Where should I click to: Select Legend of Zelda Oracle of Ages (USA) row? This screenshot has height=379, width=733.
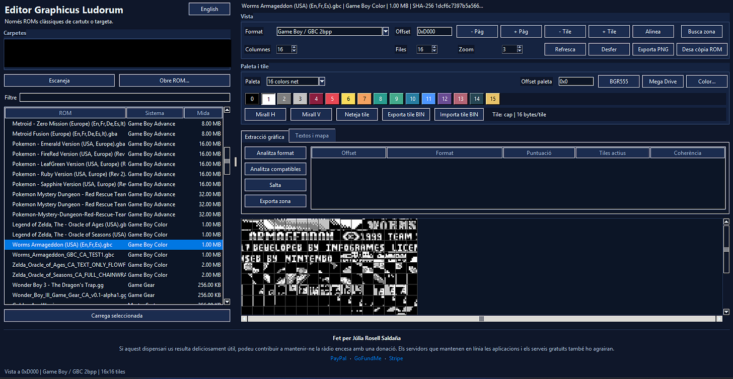click(114, 224)
